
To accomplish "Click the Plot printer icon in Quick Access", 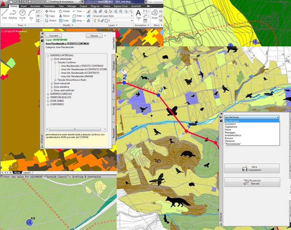I will (30, 2).
